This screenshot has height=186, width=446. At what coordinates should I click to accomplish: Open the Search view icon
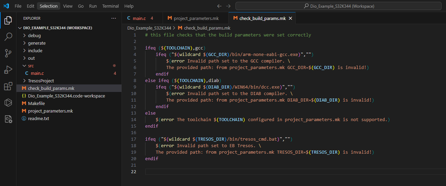(x=8, y=37)
